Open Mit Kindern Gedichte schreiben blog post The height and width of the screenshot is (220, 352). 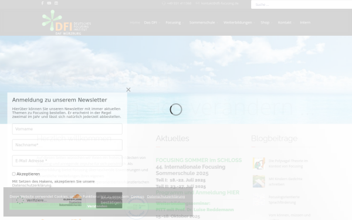285,182
